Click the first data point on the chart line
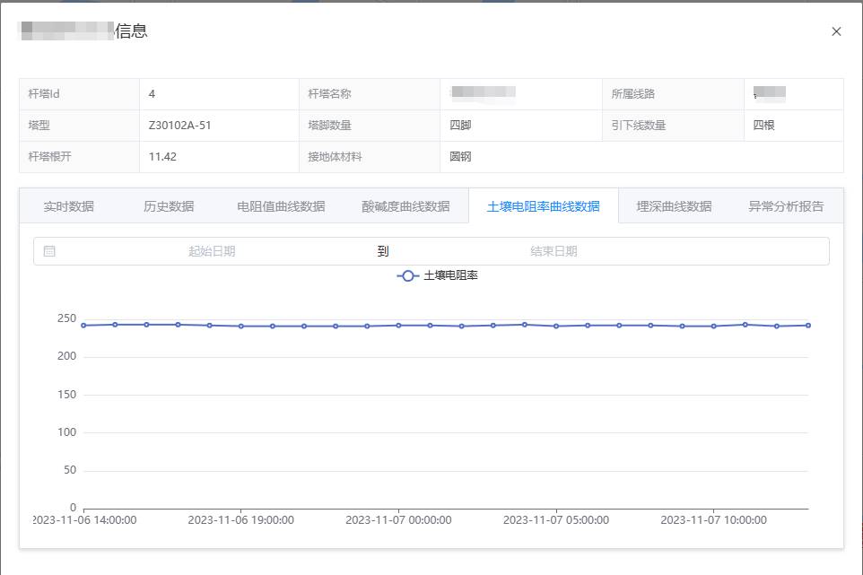 click(83, 326)
